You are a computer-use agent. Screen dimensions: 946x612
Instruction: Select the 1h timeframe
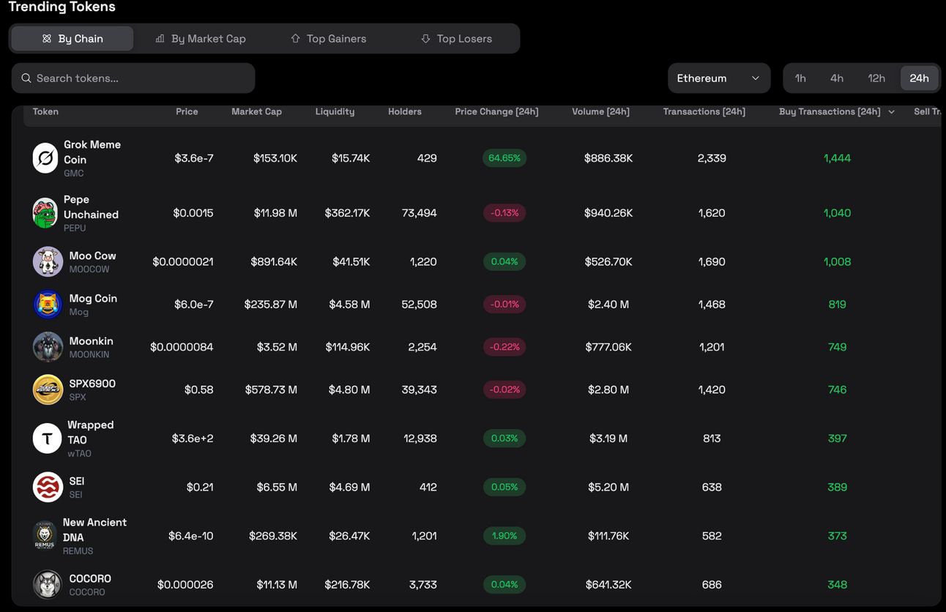[x=800, y=78]
